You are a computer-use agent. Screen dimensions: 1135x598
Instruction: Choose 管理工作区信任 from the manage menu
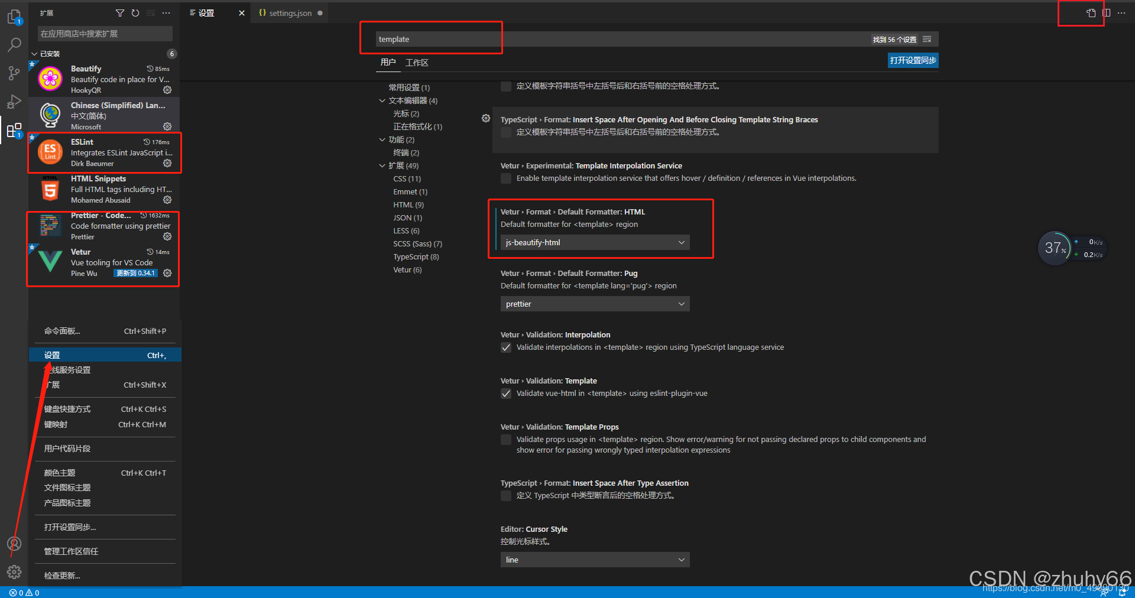105,551
